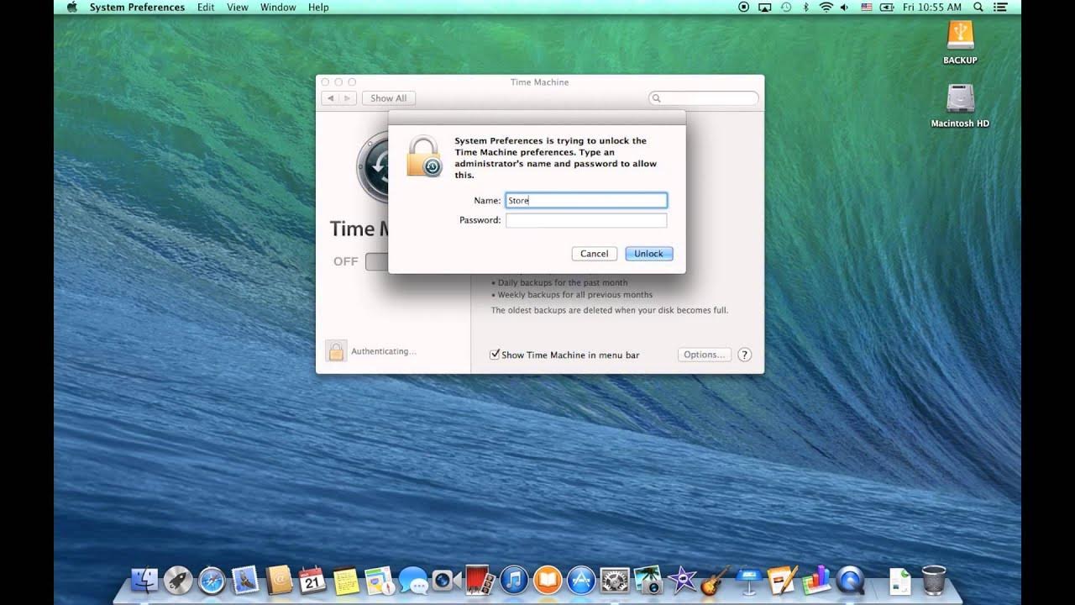Open Maps icon in dock
This screenshot has width=1075, height=605.
coord(380,580)
